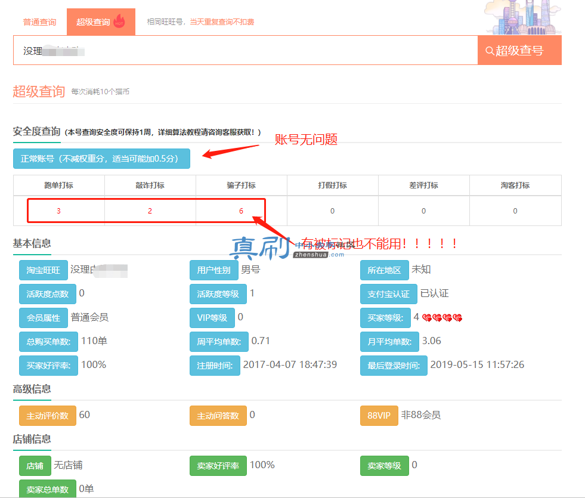Click the 正常账号 status badge
The height and width of the screenshot is (498, 585).
(x=101, y=159)
